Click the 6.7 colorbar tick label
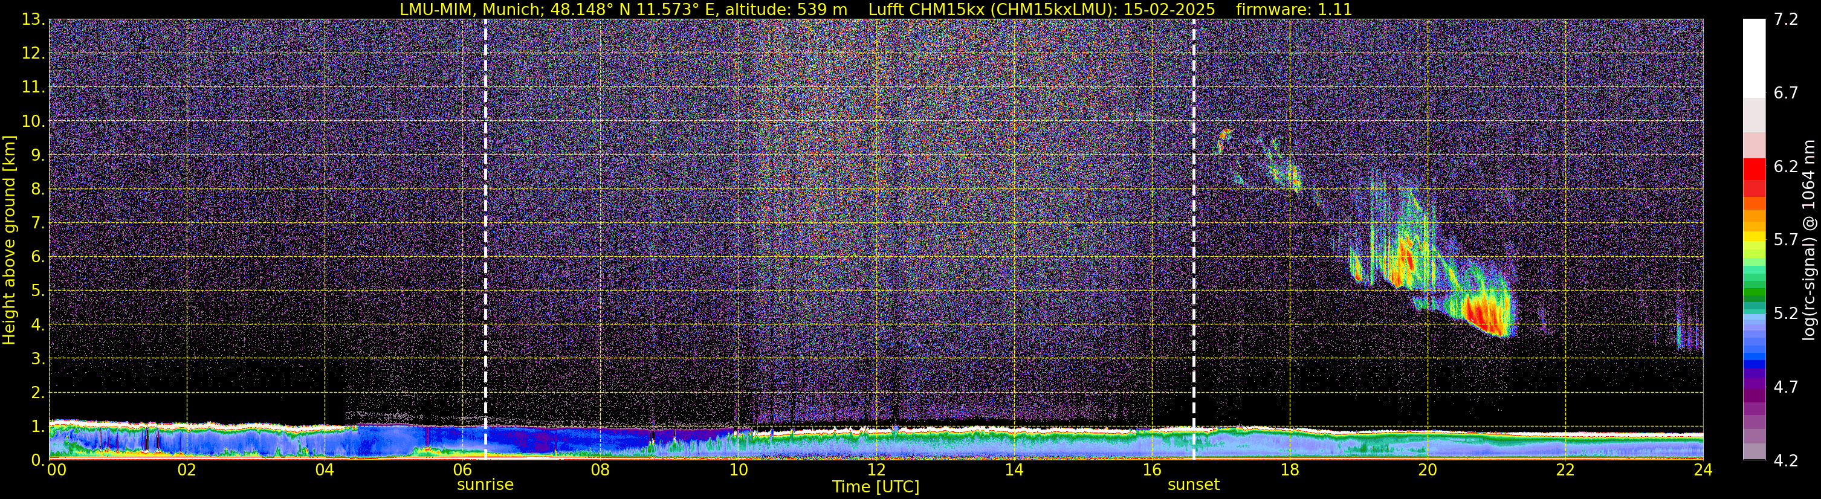Viewport: 1821px width, 499px height. (1786, 93)
